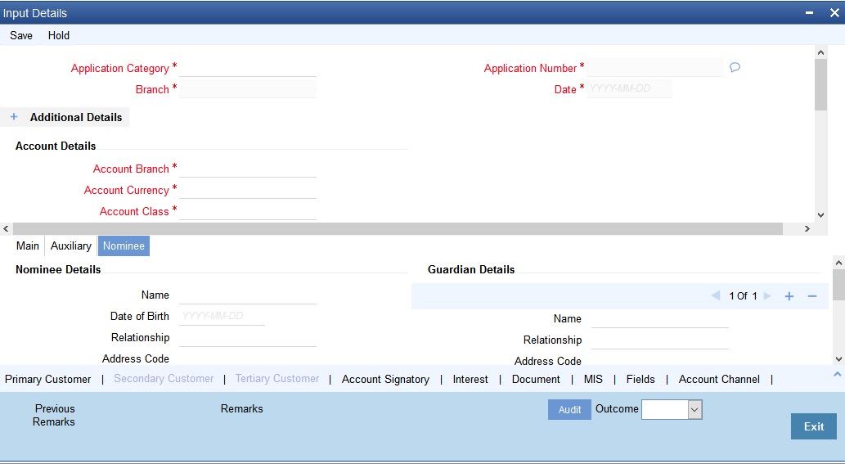Screen dimensions: 845x464
Task: Click the application Date field
Action: pos(629,89)
